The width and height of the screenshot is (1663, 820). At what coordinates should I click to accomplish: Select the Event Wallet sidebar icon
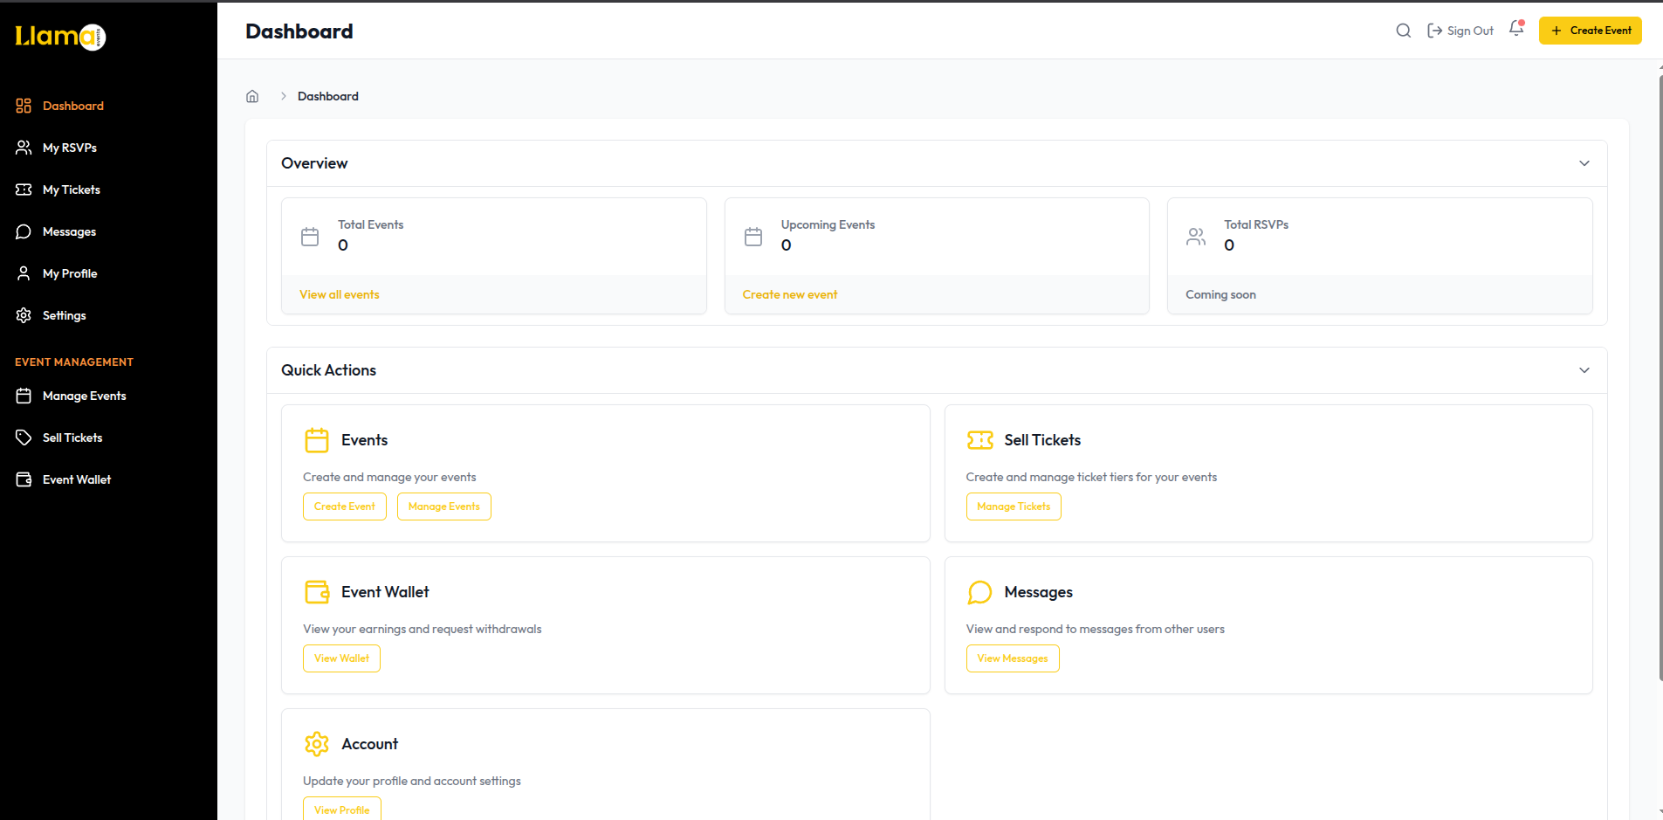(x=24, y=479)
